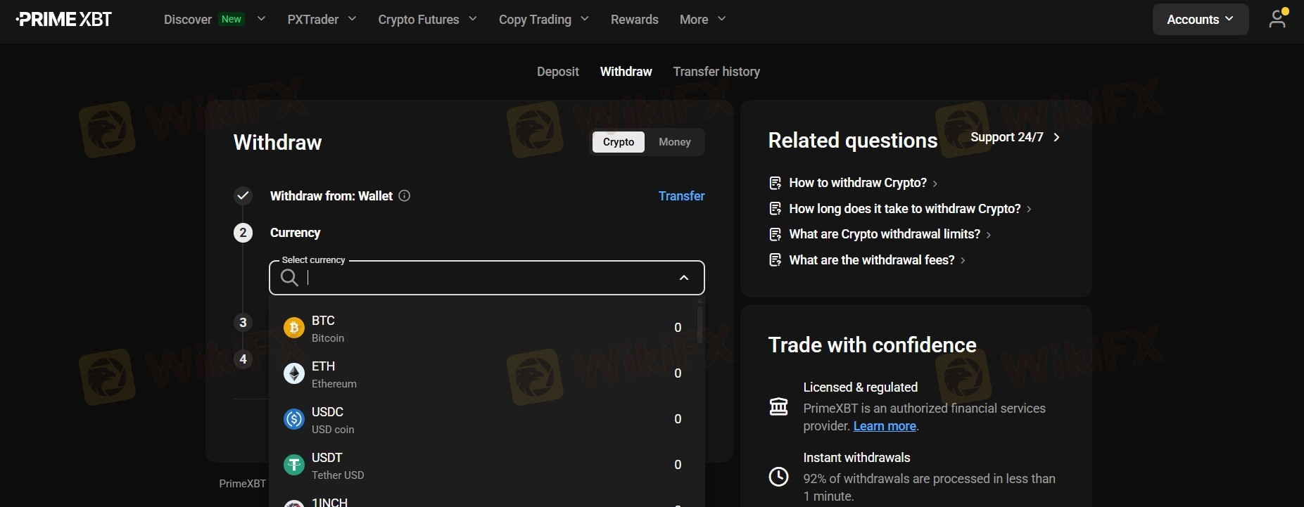Go to Transfer history tab
The height and width of the screenshot is (507, 1304).
click(x=716, y=72)
